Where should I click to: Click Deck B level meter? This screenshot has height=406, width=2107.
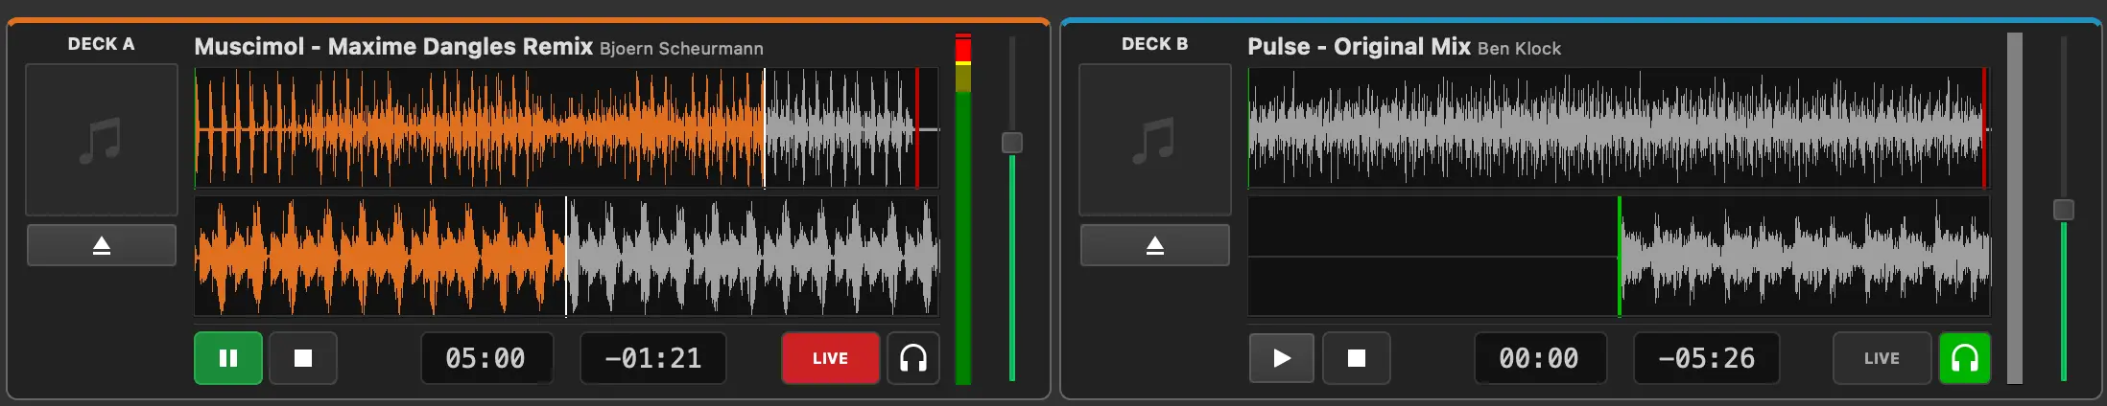pos(2015,209)
